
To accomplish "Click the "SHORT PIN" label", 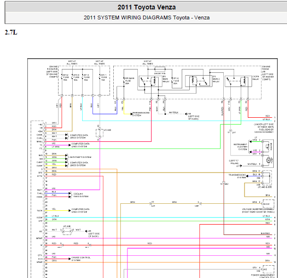I will coord(160,74).
